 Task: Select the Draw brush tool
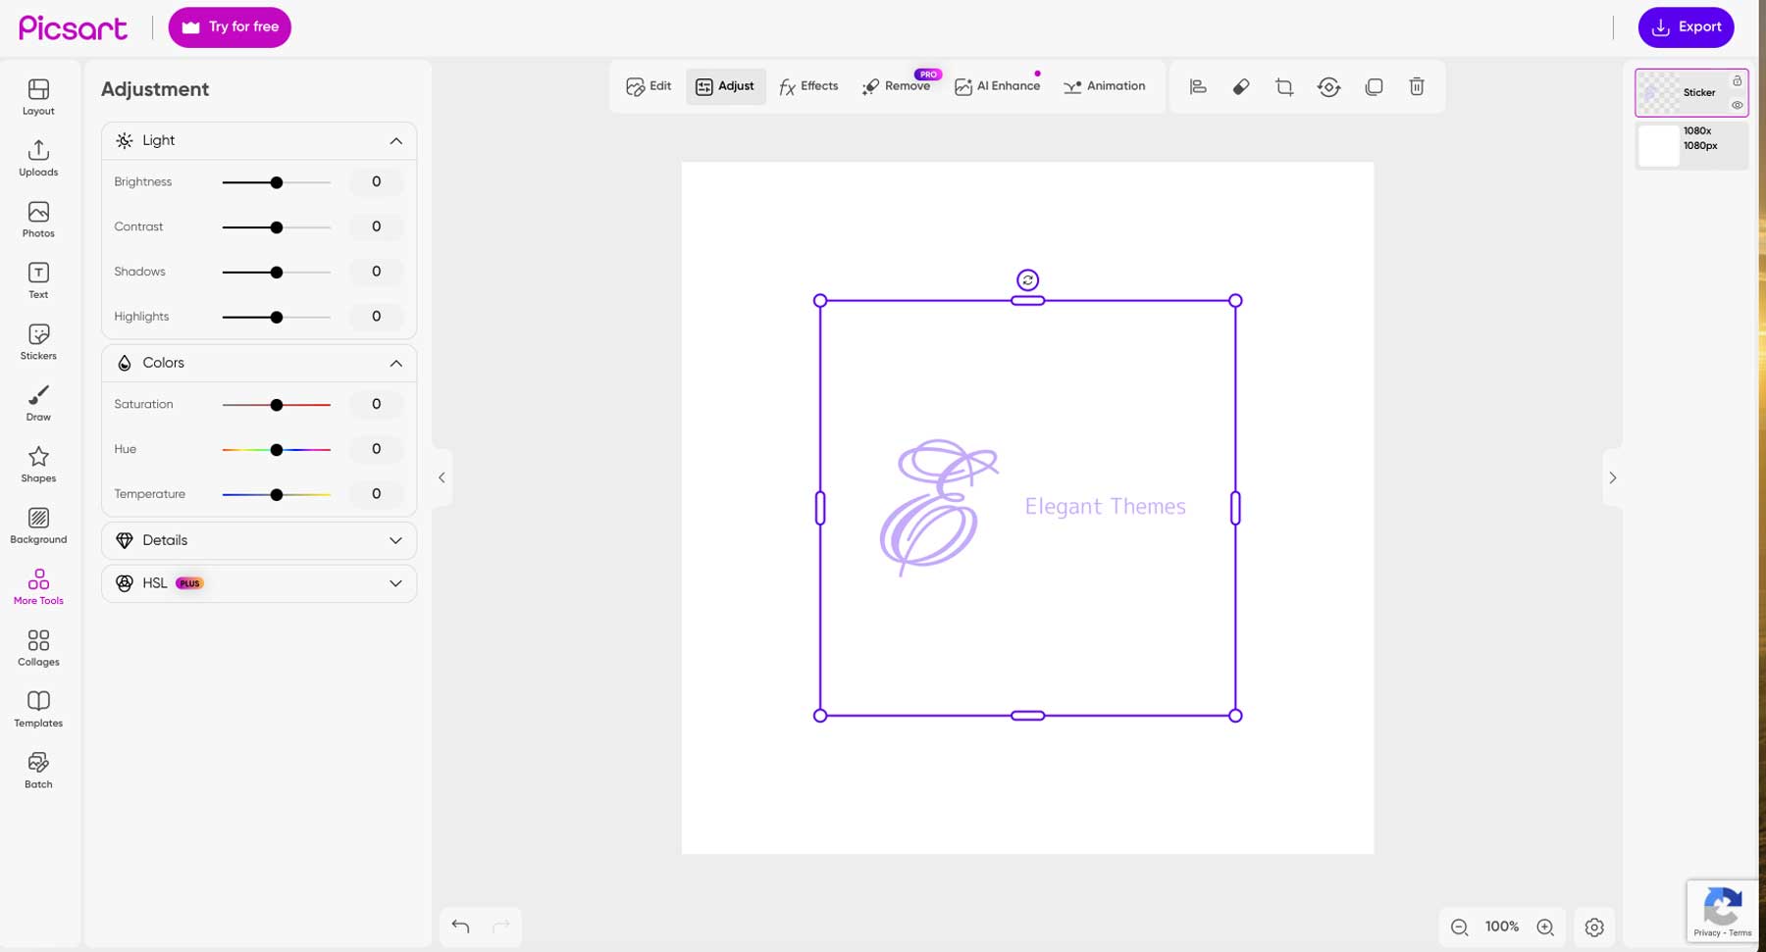click(x=38, y=402)
